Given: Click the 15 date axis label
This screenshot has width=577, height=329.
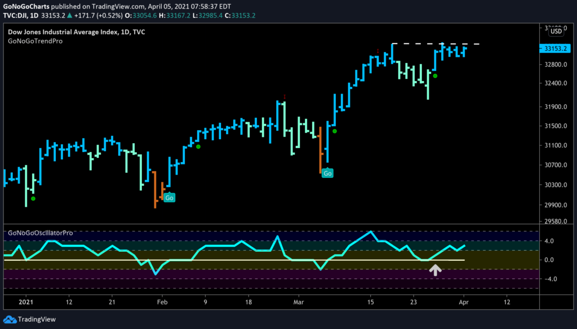Looking at the screenshot, I should click(x=371, y=302).
